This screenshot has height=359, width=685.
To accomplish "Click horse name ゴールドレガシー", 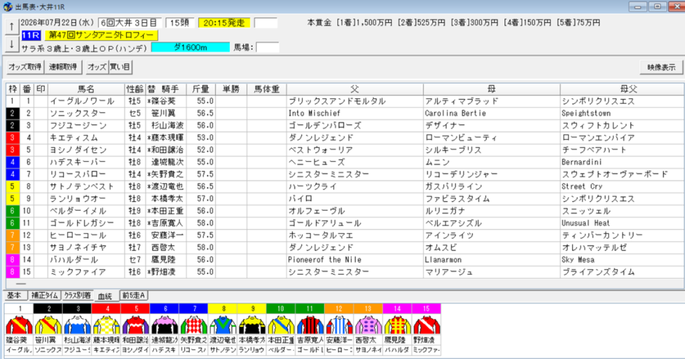I will tap(82, 223).
